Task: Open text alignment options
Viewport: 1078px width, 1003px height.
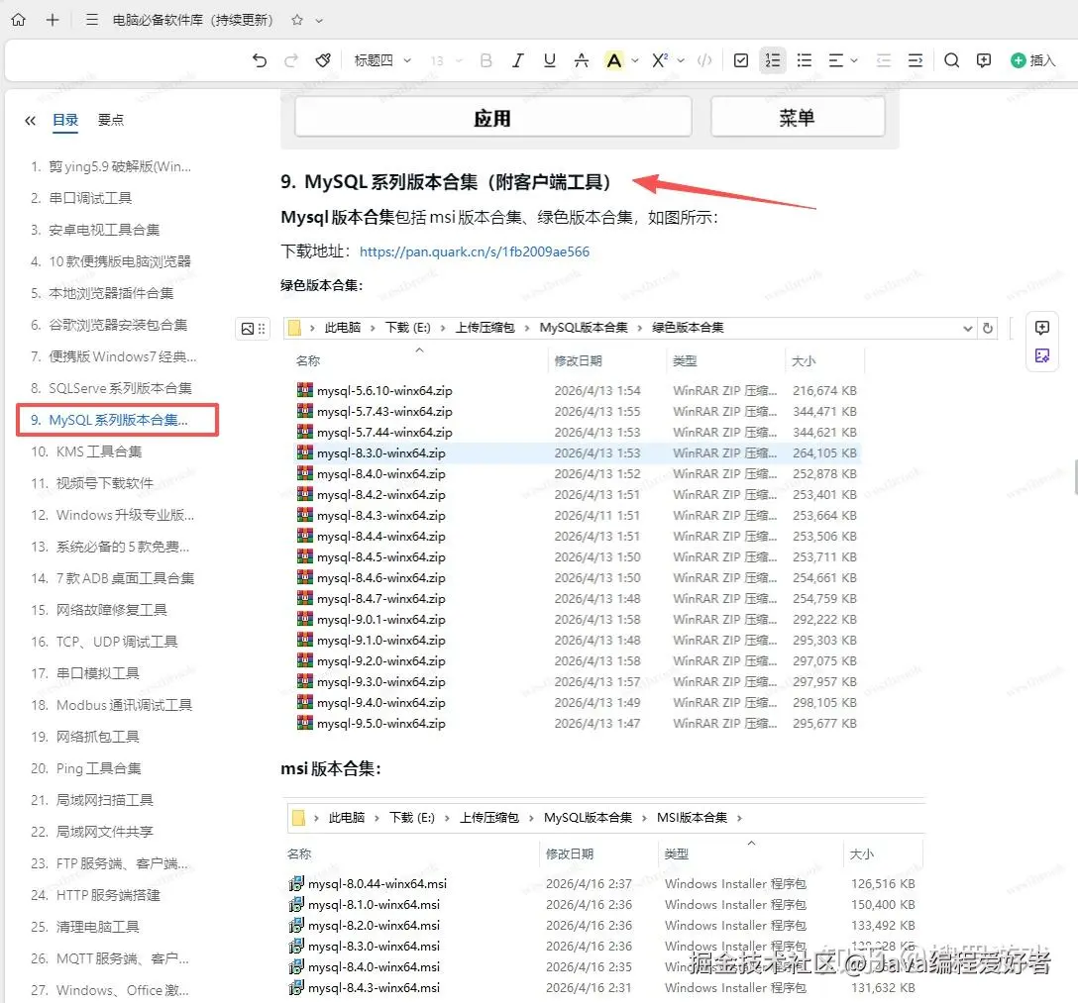Action: (x=843, y=60)
